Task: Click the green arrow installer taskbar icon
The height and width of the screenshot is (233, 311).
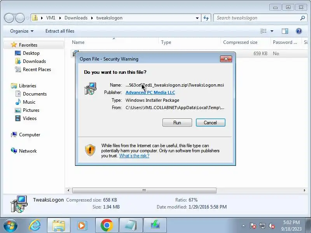Action: pos(155,225)
